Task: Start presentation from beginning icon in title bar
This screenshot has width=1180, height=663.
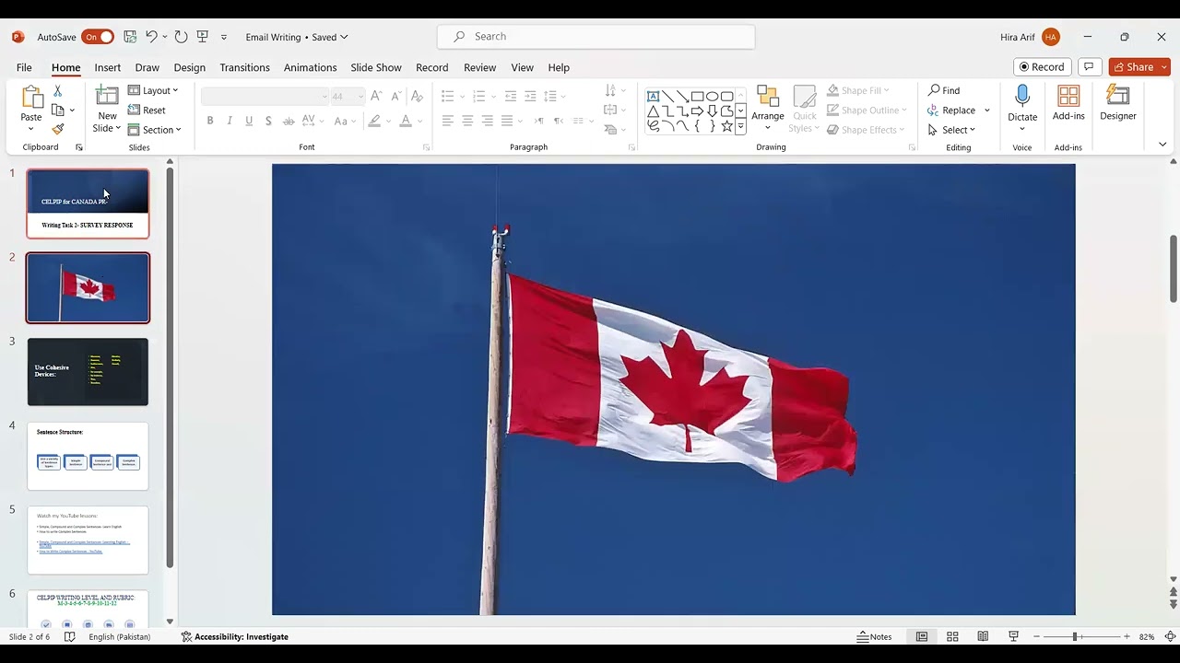Action: [x=203, y=37]
